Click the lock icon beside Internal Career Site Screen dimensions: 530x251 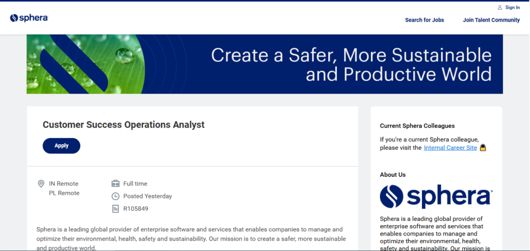(483, 148)
